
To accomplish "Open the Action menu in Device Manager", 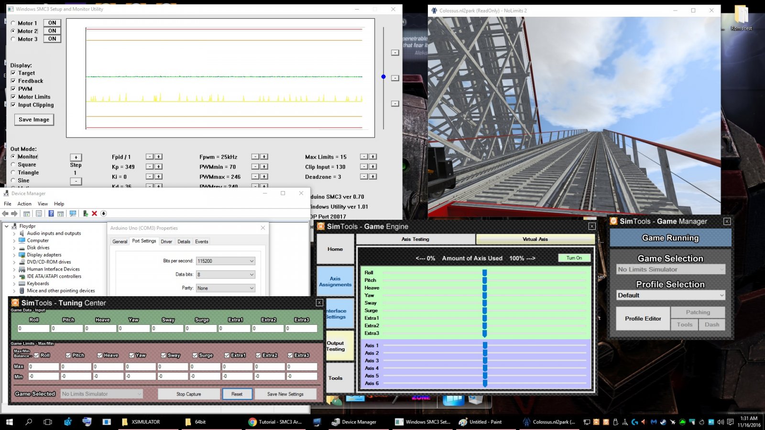I will coord(24,204).
